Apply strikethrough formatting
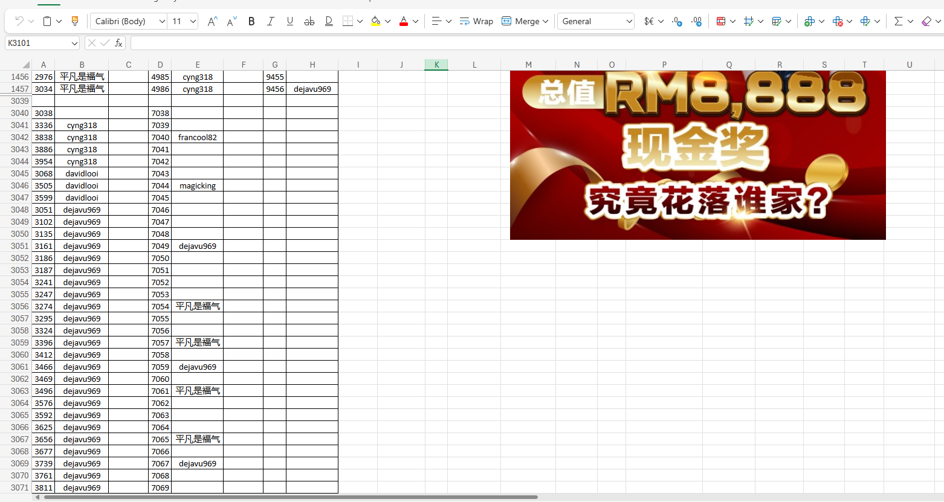944x502 pixels. click(309, 21)
